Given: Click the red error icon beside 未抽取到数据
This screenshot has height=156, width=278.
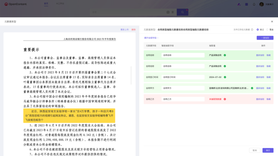Looking at the screenshot, I should pos(225,99).
